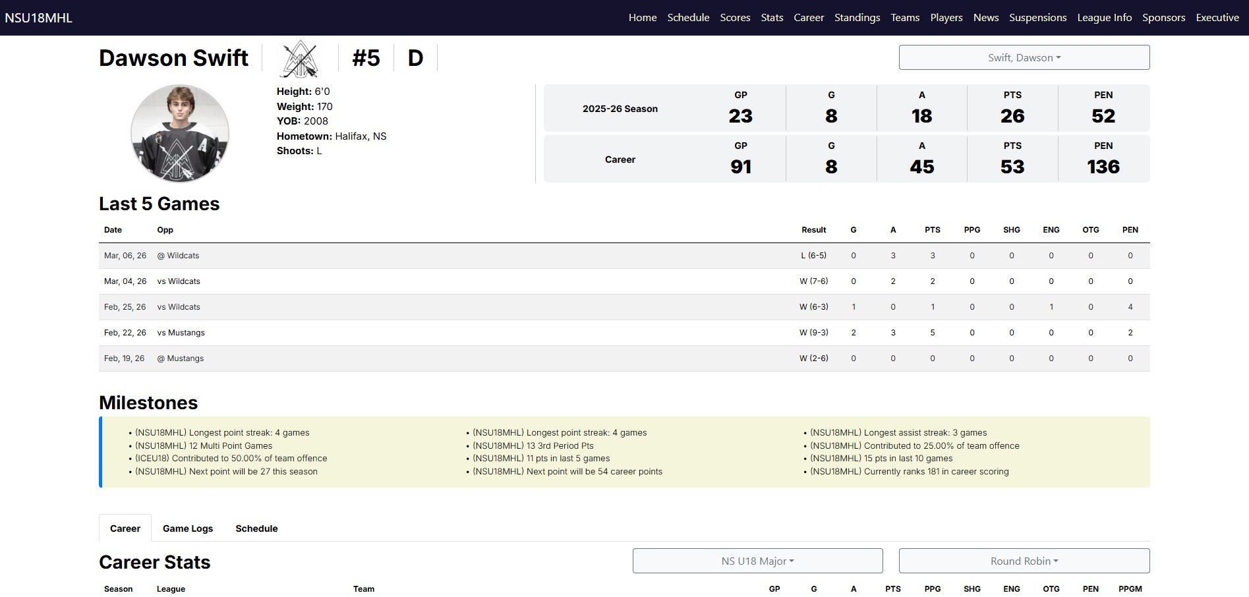Click the Suspensions navigation link

click(1037, 18)
